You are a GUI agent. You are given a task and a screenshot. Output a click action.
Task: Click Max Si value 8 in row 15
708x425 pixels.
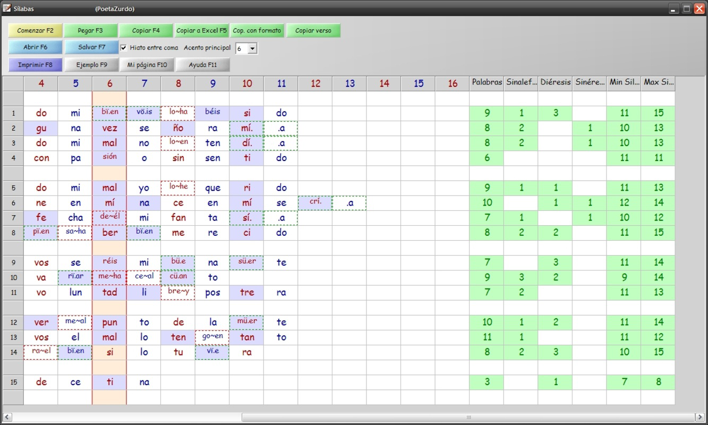click(658, 382)
